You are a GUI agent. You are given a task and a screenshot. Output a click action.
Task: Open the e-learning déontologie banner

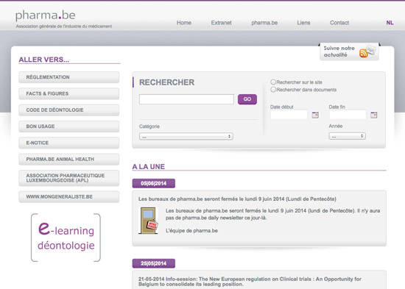tap(66, 238)
